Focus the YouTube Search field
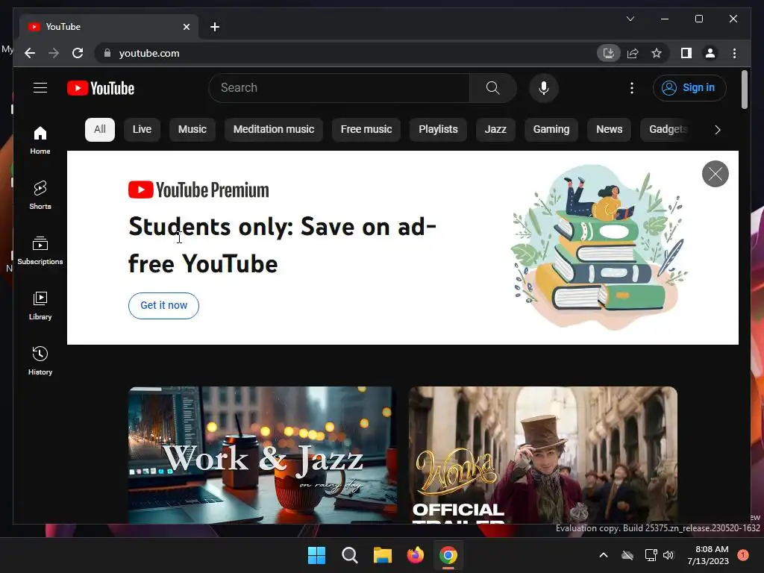Viewport: 764px width, 573px height. pyautogui.click(x=339, y=88)
